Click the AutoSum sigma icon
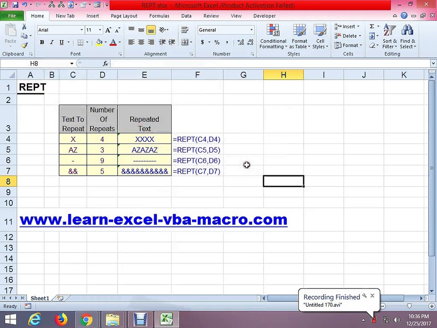The height and width of the screenshot is (328, 437). pyautogui.click(x=372, y=26)
